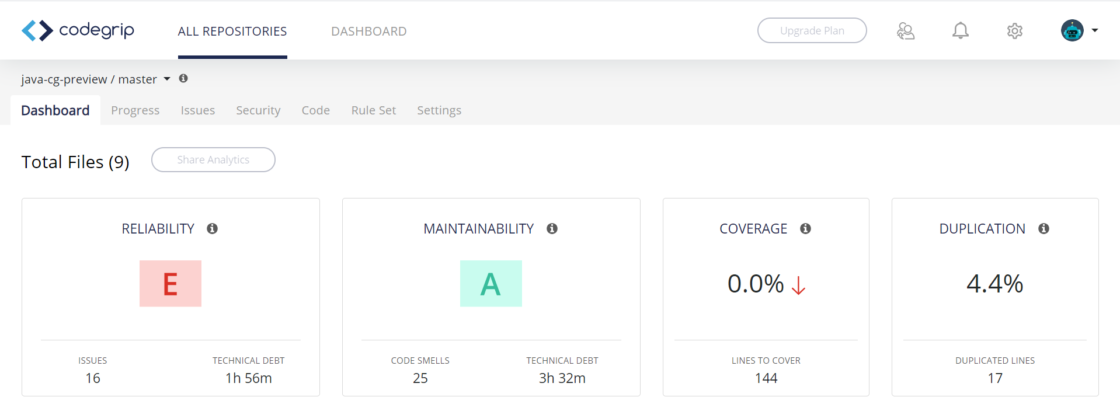This screenshot has width=1120, height=404.
Task: Open DASHBOARD in top navigation
Action: [368, 32]
